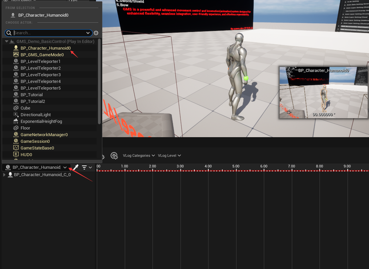Click the 9.00 mark on timeline
The image size is (369, 269).
click(x=347, y=166)
